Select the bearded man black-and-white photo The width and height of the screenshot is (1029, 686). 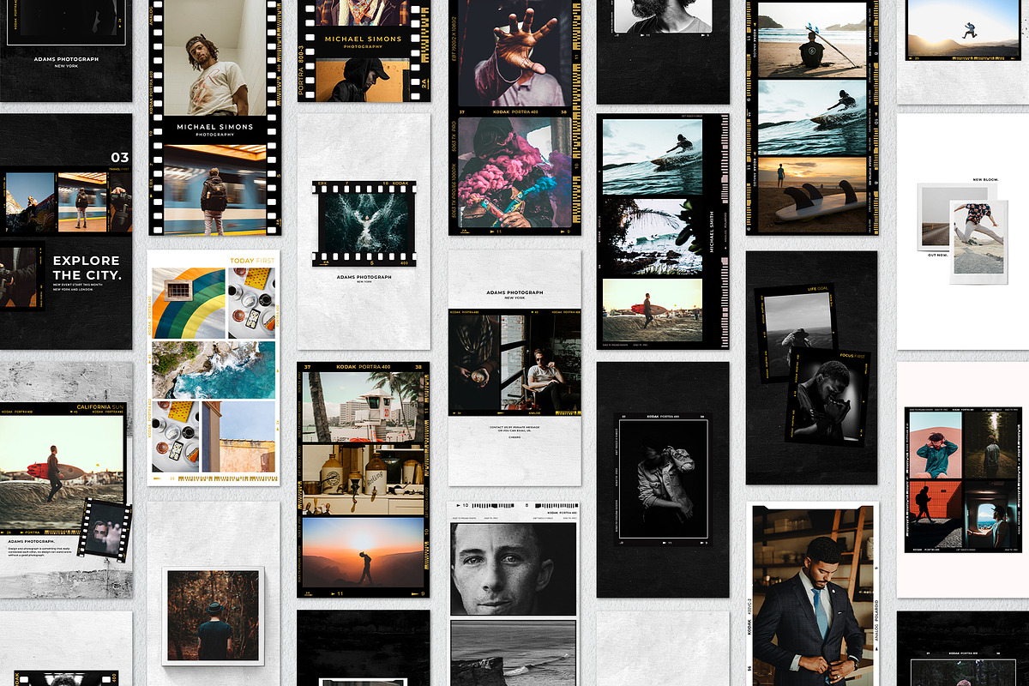663,15
